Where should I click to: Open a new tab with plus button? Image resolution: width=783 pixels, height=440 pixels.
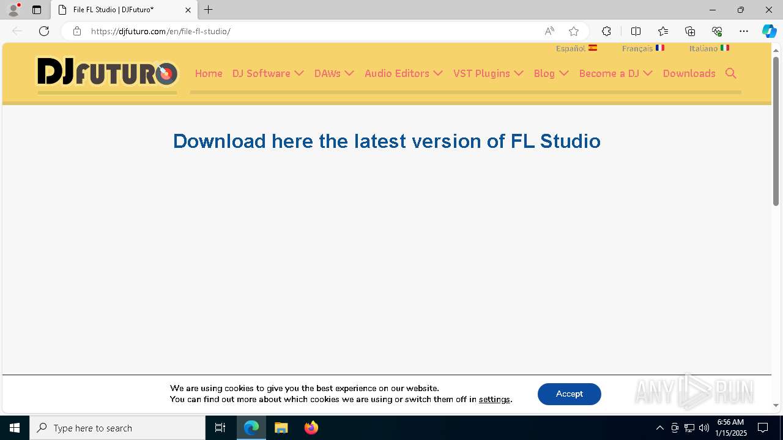click(209, 10)
